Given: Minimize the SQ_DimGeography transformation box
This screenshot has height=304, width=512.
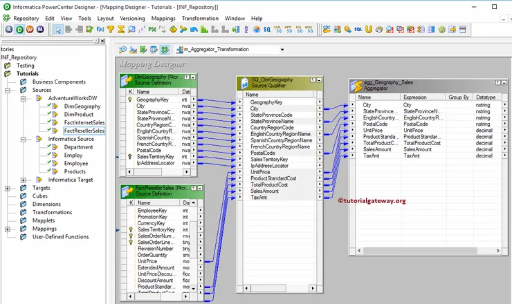Looking at the screenshot, I should 319,80.
